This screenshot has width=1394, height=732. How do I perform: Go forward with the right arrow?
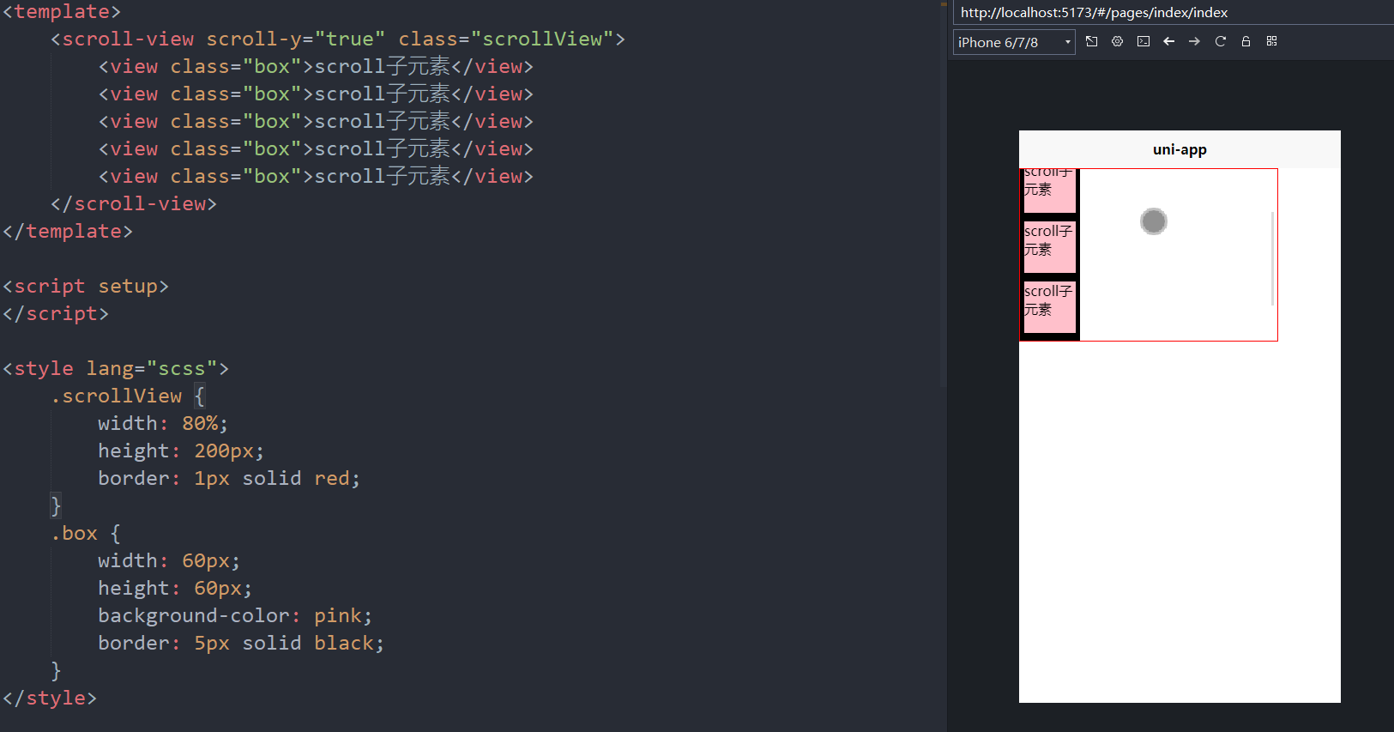point(1194,41)
